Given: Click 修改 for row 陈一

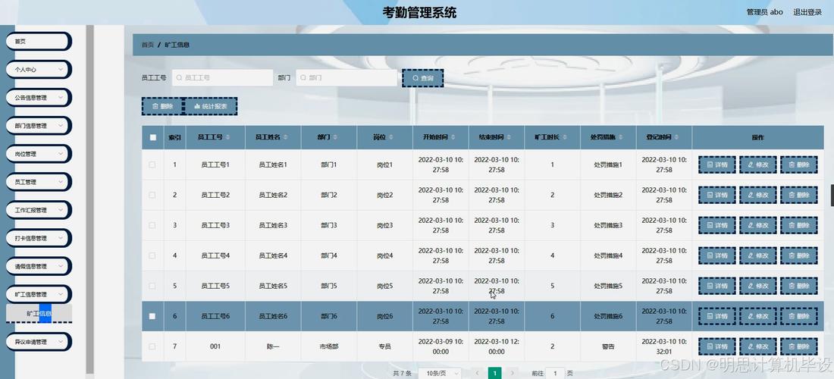Looking at the screenshot, I should point(758,346).
